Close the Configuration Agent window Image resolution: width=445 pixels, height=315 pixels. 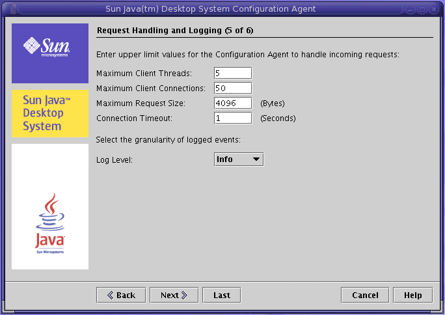(x=434, y=9)
